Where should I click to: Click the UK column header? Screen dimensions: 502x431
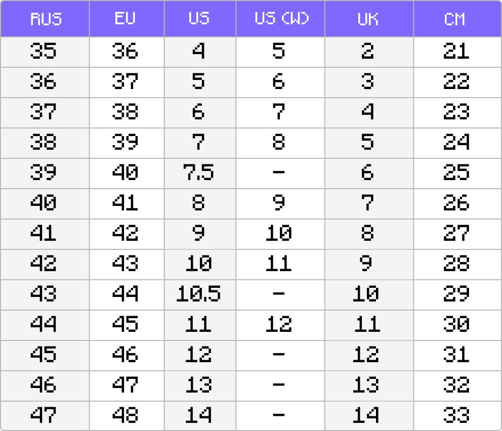point(368,19)
